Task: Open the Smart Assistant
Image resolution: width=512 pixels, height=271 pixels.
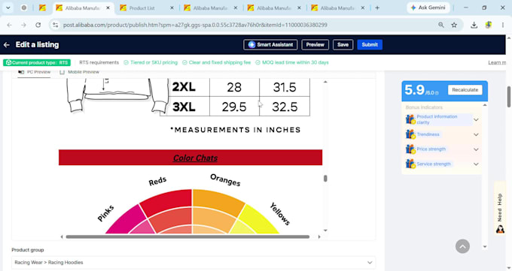Action: 270,44
